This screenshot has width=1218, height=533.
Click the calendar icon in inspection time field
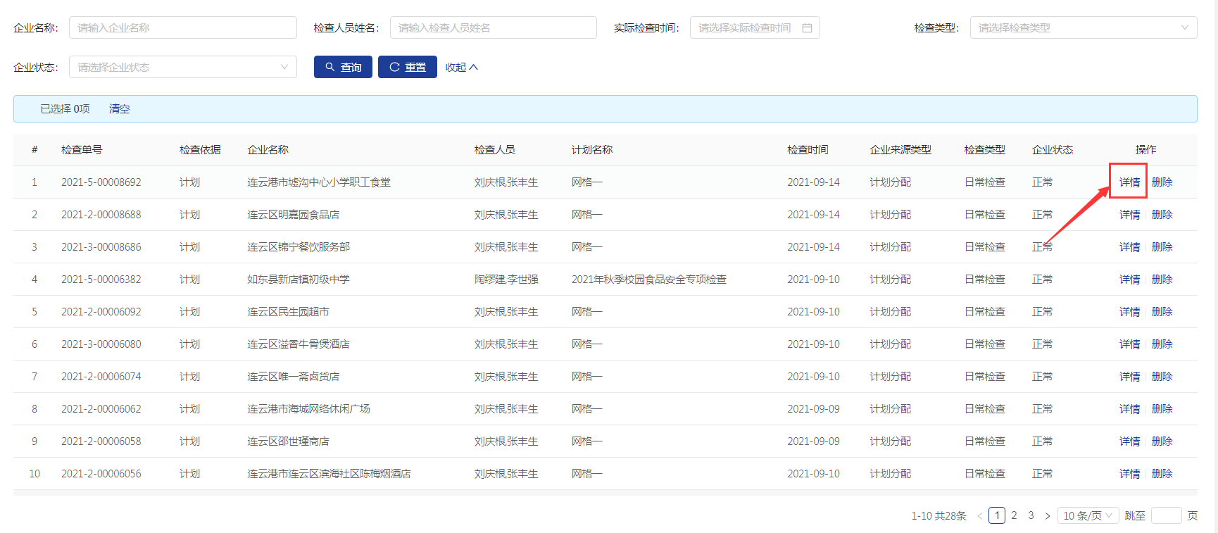(x=807, y=28)
